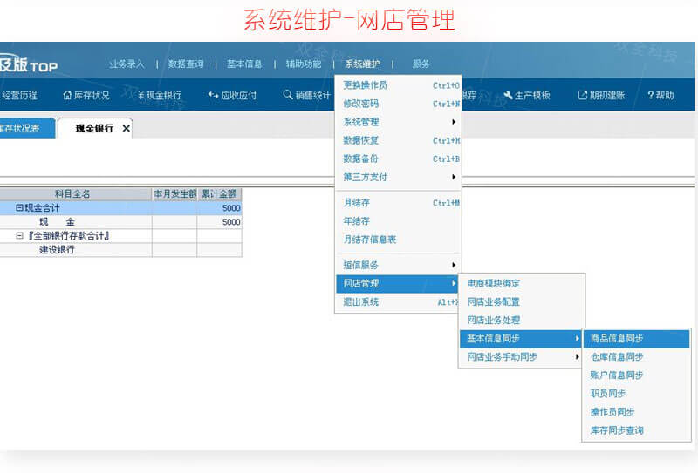Select the 现 金 row

click(x=120, y=222)
